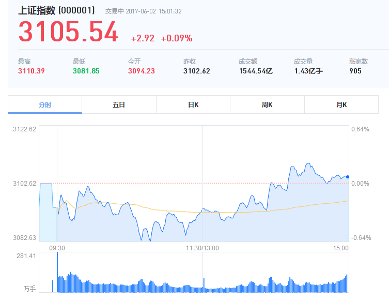
Task: Click the blue end-of-line price dot
Action: point(348,177)
